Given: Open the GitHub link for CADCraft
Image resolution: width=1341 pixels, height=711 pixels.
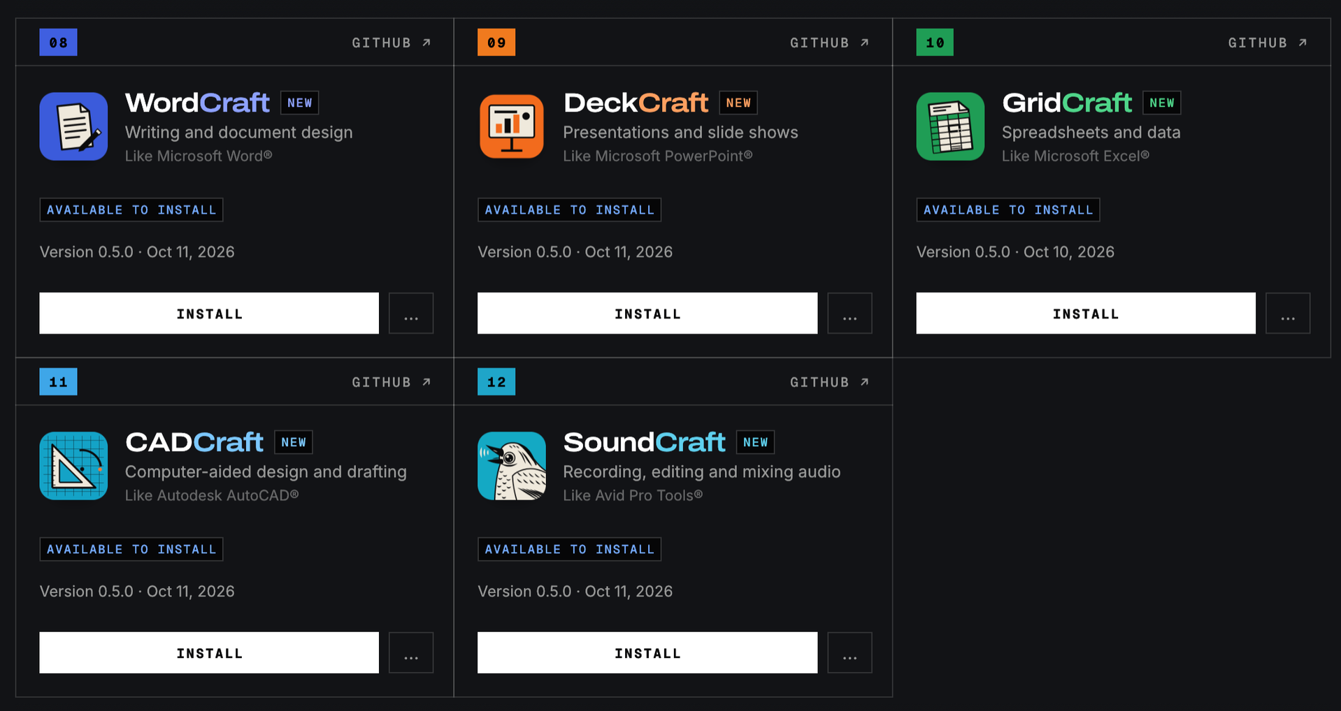Looking at the screenshot, I should click(392, 382).
